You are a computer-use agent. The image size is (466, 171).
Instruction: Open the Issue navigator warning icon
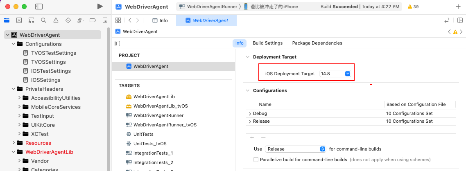click(56, 20)
